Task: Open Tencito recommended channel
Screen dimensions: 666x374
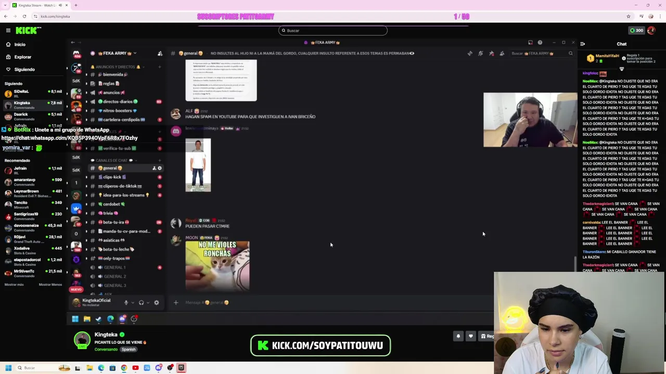Action: tap(33, 205)
